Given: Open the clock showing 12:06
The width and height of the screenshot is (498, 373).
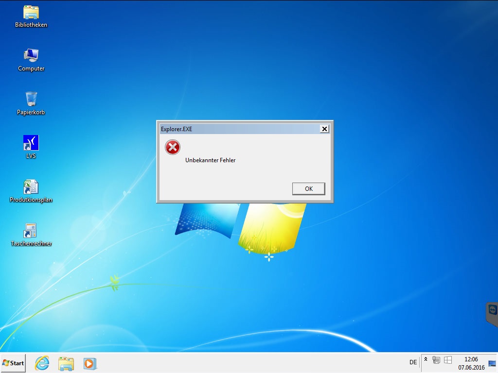Looking at the screenshot, I should 471,363.
